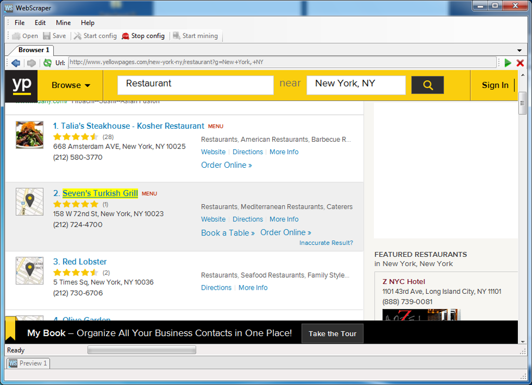The height and width of the screenshot is (385, 532).
Task: Click Order Online for Talia's Steakhouse
Action: coord(226,165)
